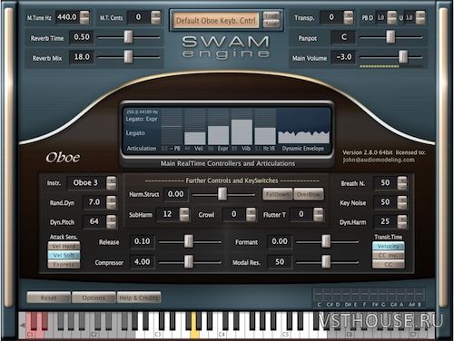
Task: Click the Formant value 0.00
Action: (x=280, y=241)
